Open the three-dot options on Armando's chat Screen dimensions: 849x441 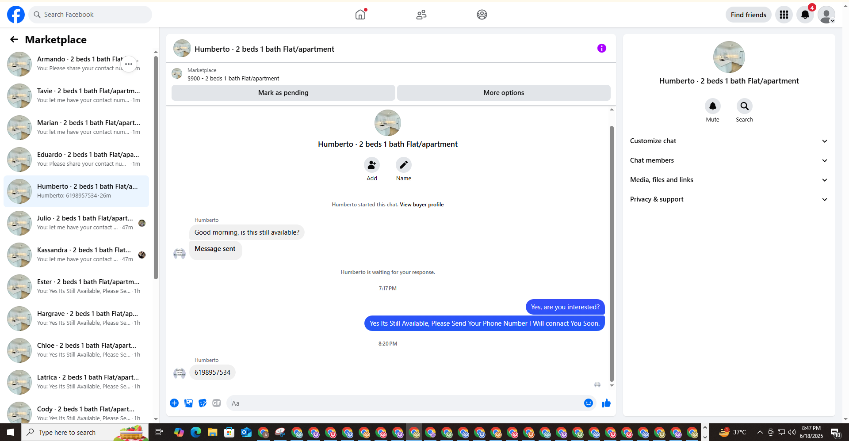click(x=129, y=64)
